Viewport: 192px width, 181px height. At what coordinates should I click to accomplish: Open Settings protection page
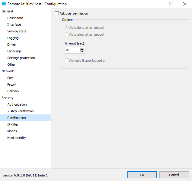pos(21,58)
